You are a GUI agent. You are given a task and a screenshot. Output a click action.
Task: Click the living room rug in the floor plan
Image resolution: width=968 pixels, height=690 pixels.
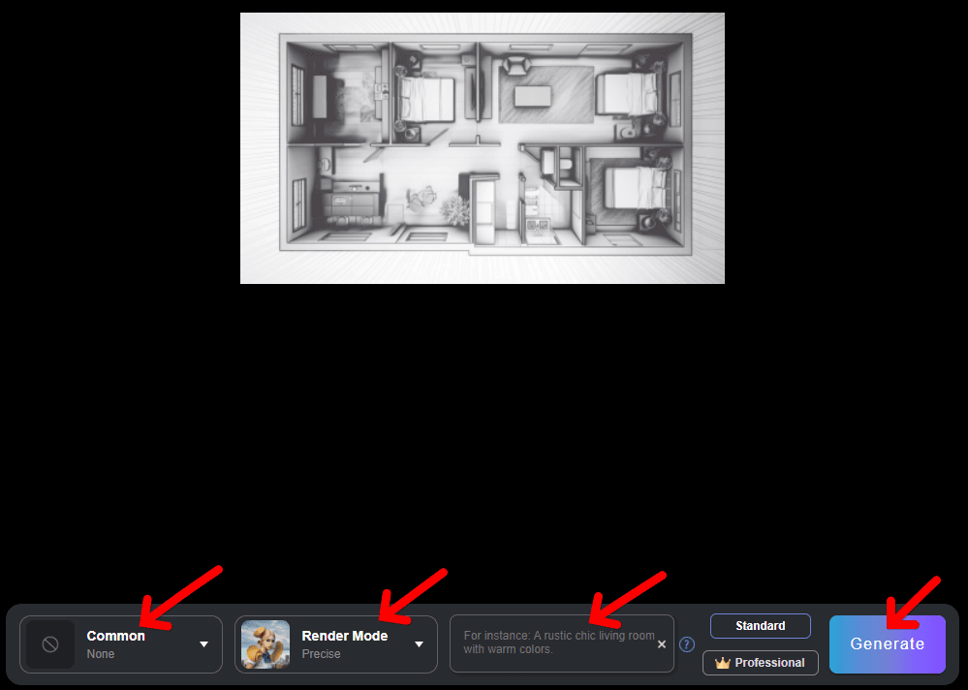(x=545, y=94)
